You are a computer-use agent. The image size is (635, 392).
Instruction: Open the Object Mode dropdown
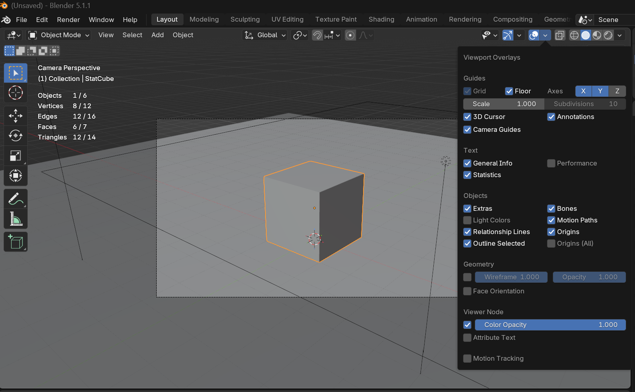point(58,35)
